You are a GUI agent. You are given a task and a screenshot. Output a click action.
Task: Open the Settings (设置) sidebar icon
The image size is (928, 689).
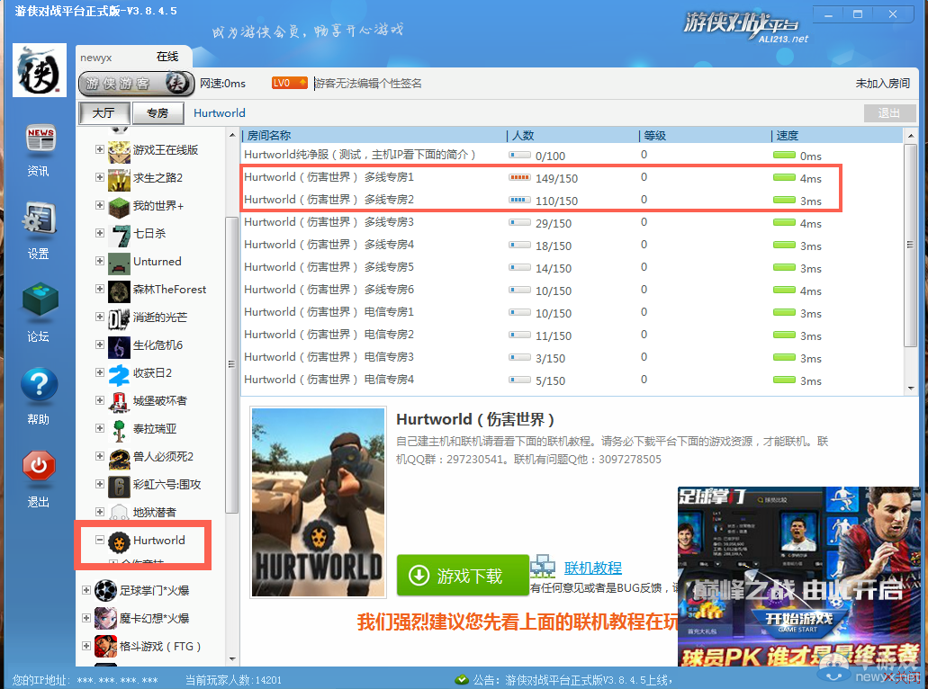coord(39,221)
